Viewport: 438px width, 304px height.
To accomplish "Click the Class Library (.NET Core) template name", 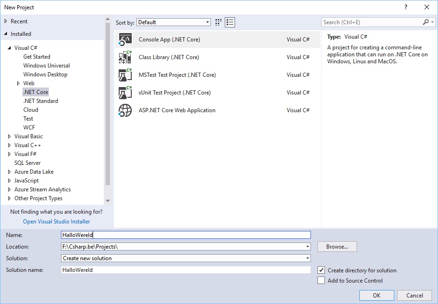I will click(169, 57).
